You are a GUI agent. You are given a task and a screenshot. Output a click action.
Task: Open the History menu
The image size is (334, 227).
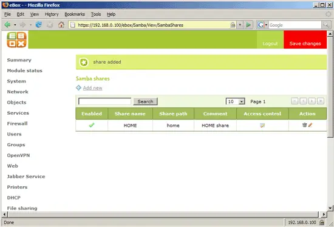click(52, 15)
